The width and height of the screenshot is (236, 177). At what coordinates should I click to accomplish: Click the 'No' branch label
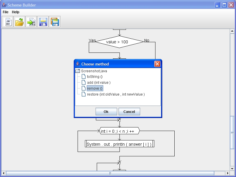tap(147, 40)
